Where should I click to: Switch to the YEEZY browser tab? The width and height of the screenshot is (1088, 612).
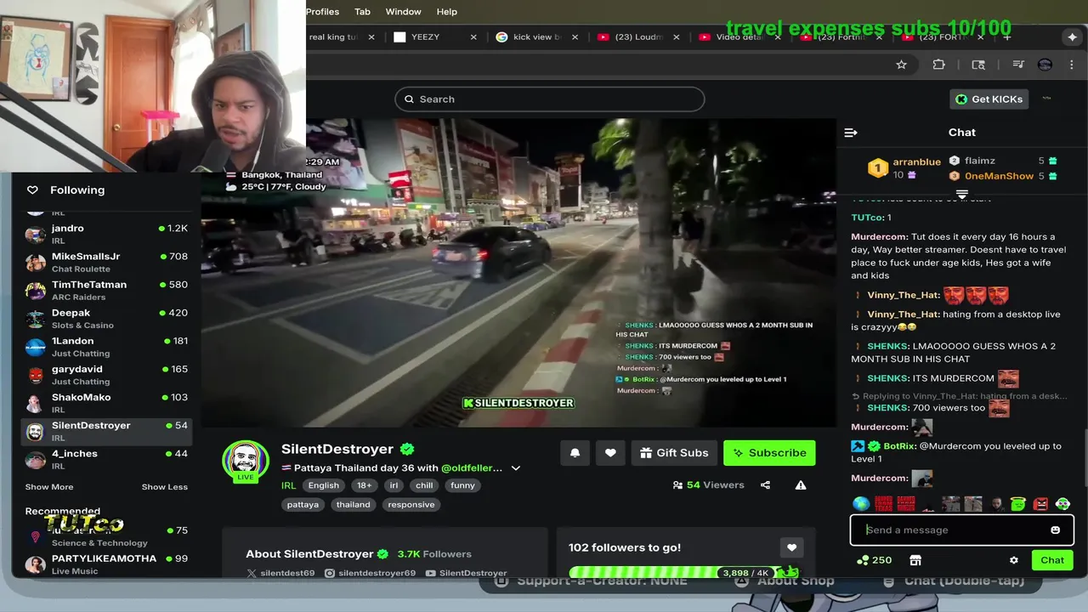(433, 37)
